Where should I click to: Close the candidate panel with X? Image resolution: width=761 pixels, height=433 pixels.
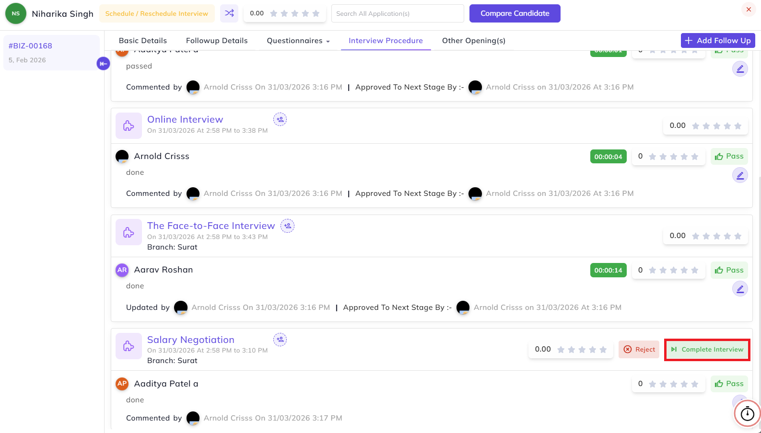point(749,10)
